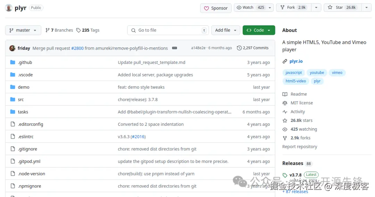This screenshot has width=375, height=197.
Task: Expand the Fork dropdown arrow
Action: tap(316, 7)
